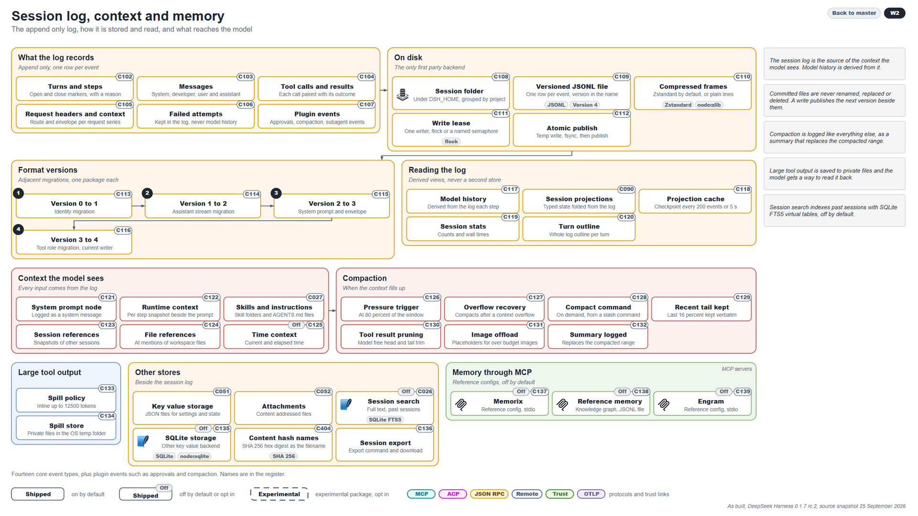Screen dimensions: 918x516
Task: Click the SQLite FTS5 tag
Action: (x=385, y=420)
